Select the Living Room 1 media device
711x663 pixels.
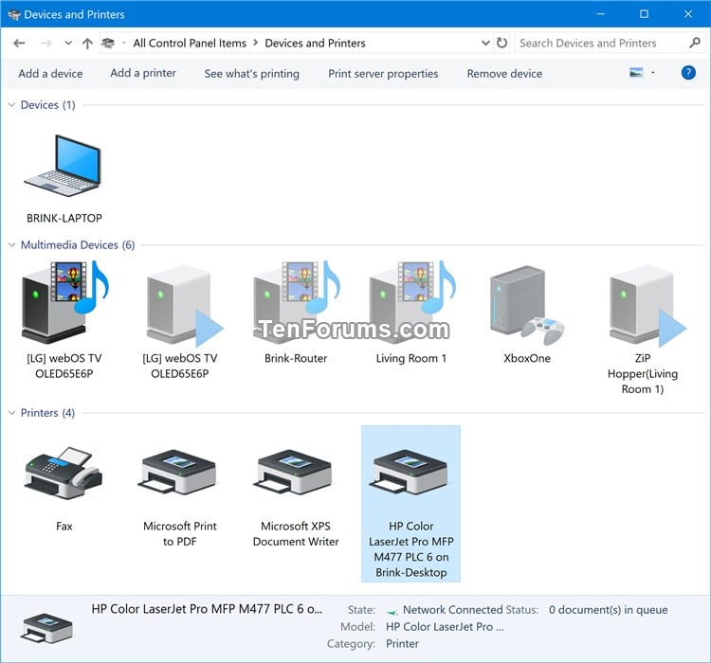[x=411, y=301]
